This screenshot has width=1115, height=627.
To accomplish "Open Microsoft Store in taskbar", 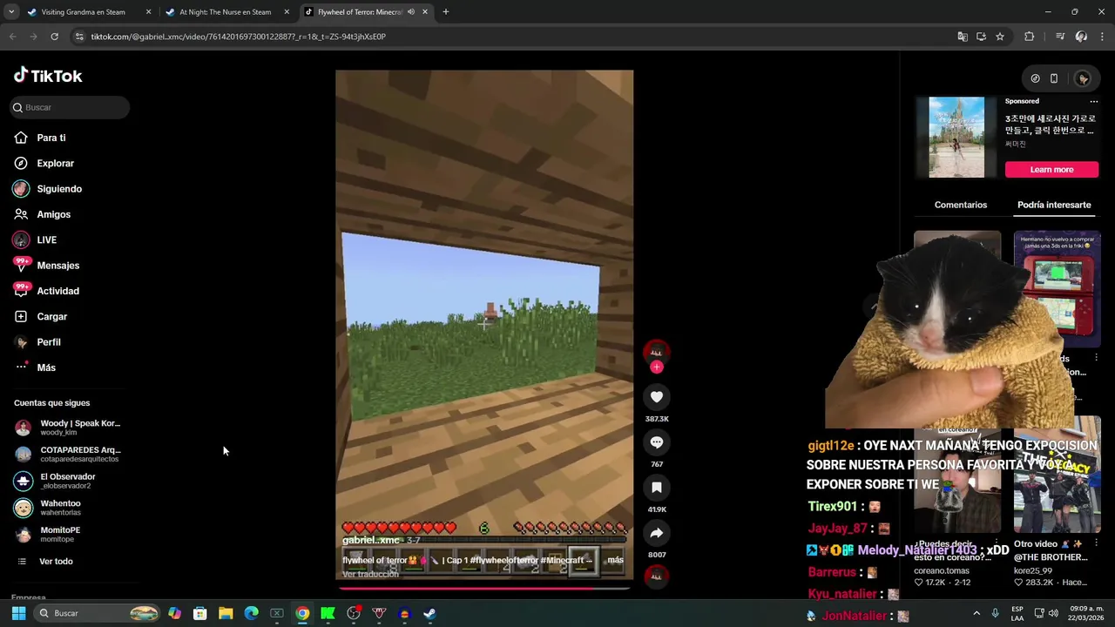I will click(200, 613).
